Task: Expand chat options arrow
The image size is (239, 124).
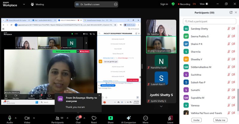Action: pyautogui.click(x=84, y=118)
